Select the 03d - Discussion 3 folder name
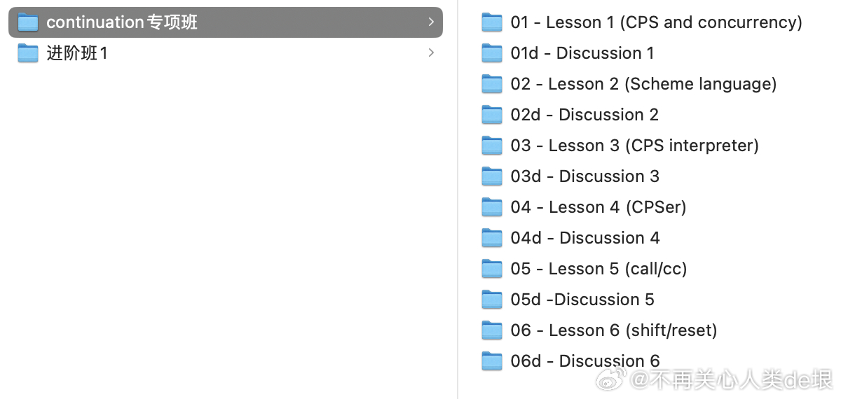 click(584, 176)
